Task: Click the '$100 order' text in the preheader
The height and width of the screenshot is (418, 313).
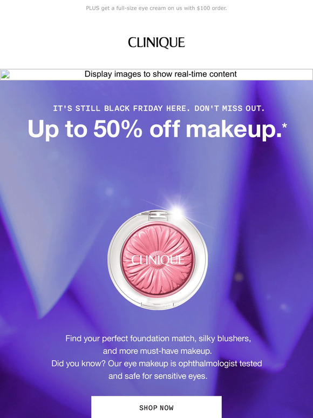Action: point(212,8)
